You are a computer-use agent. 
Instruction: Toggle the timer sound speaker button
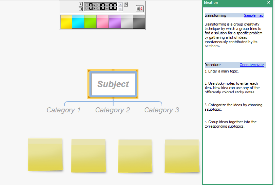(x=139, y=9)
